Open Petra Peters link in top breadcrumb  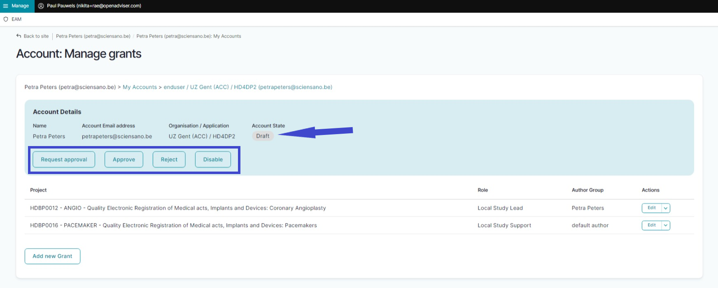coord(93,36)
